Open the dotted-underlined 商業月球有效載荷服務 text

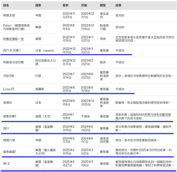pyautogui.click(x=143, y=116)
